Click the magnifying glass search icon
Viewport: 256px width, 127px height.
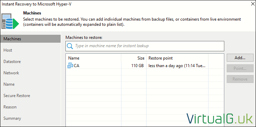(x=70, y=46)
